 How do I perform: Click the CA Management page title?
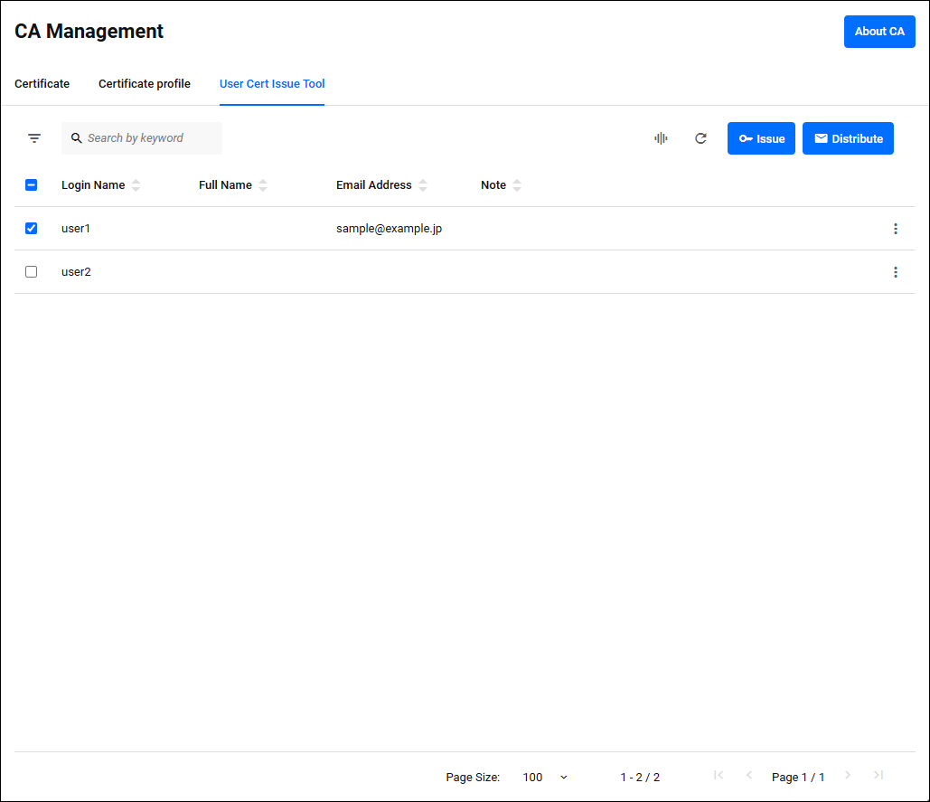click(89, 31)
